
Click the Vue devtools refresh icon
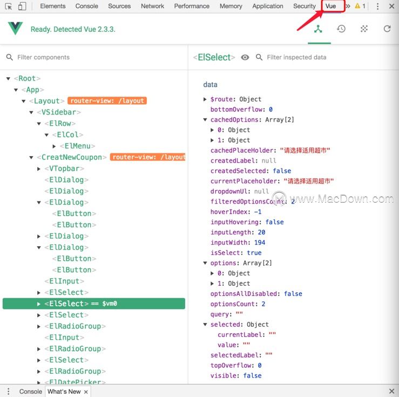tap(387, 29)
